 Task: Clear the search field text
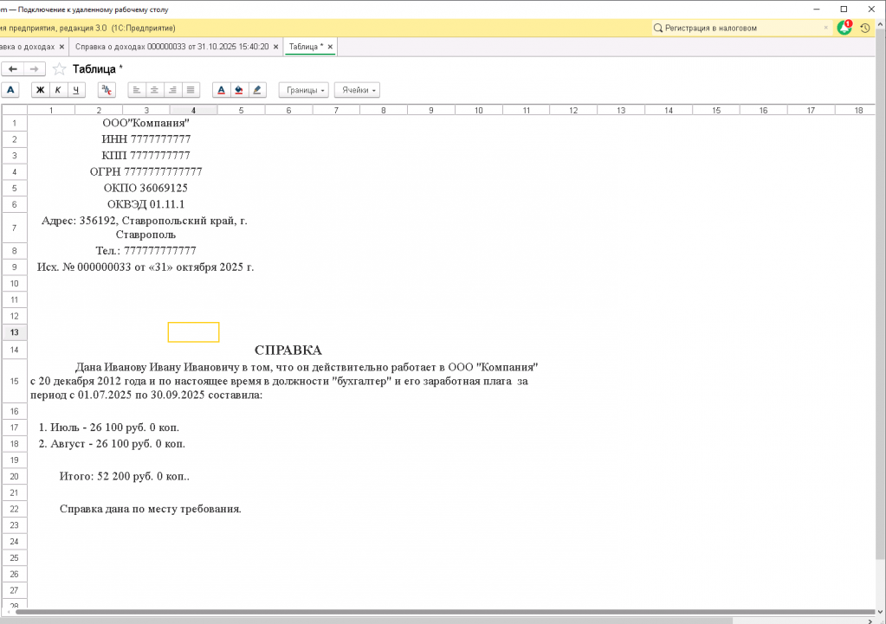[825, 28]
